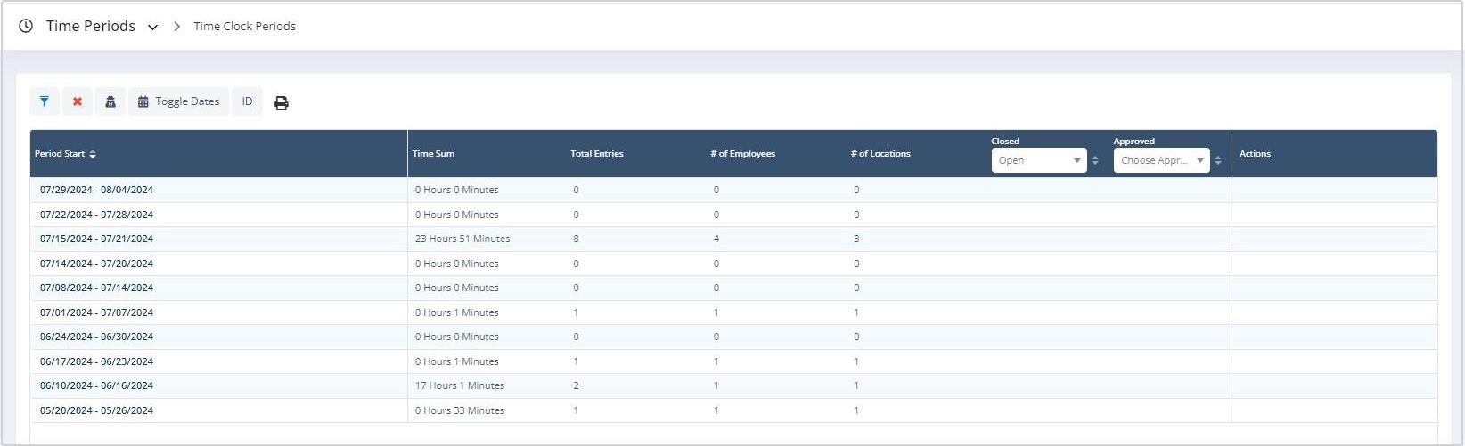Open the Closed status dropdown
The height and width of the screenshot is (446, 1465).
pos(1038,160)
